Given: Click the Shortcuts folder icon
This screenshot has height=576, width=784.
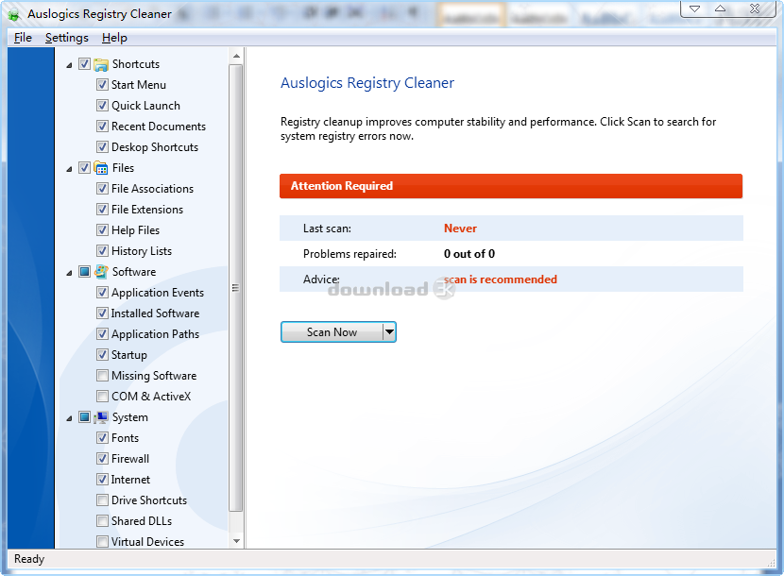Looking at the screenshot, I should click(x=101, y=64).
